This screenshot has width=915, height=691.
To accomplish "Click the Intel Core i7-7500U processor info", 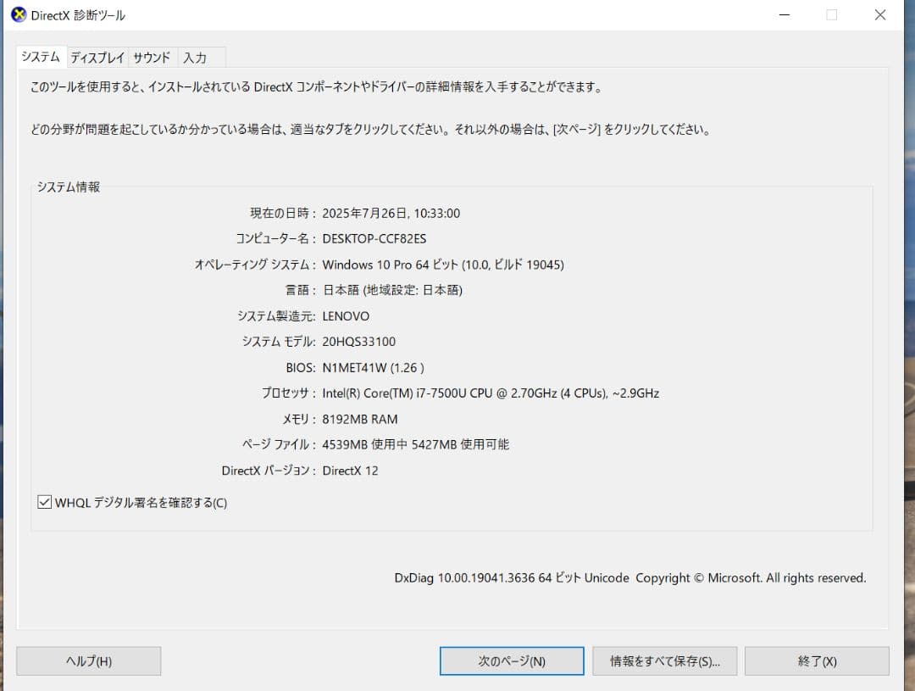I will point(490,393).
